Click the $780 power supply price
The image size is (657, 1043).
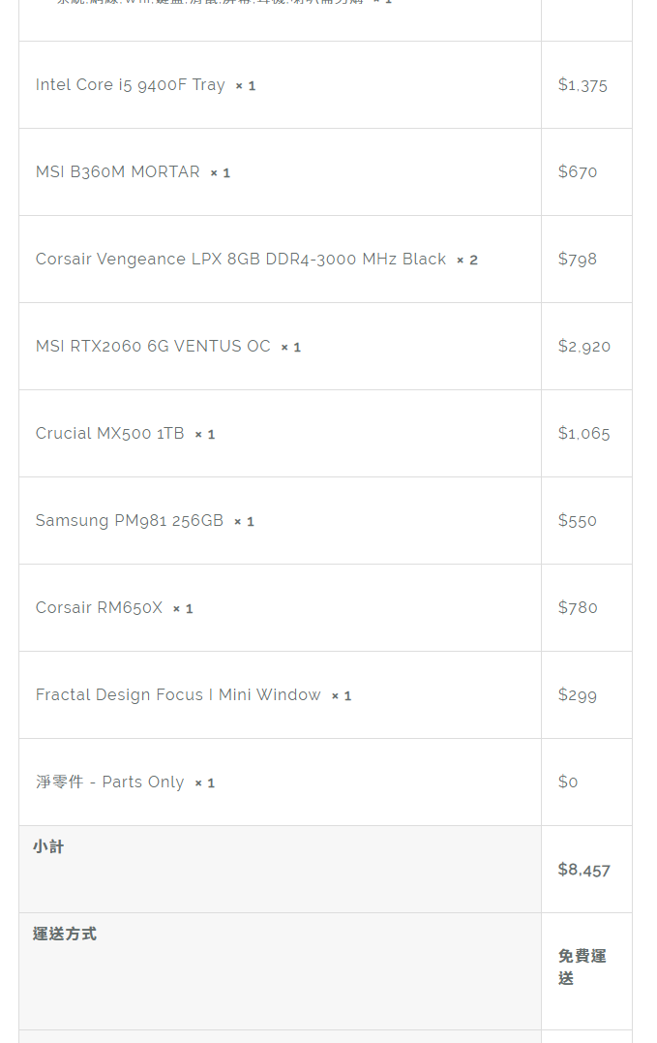[x=578, y=608]
